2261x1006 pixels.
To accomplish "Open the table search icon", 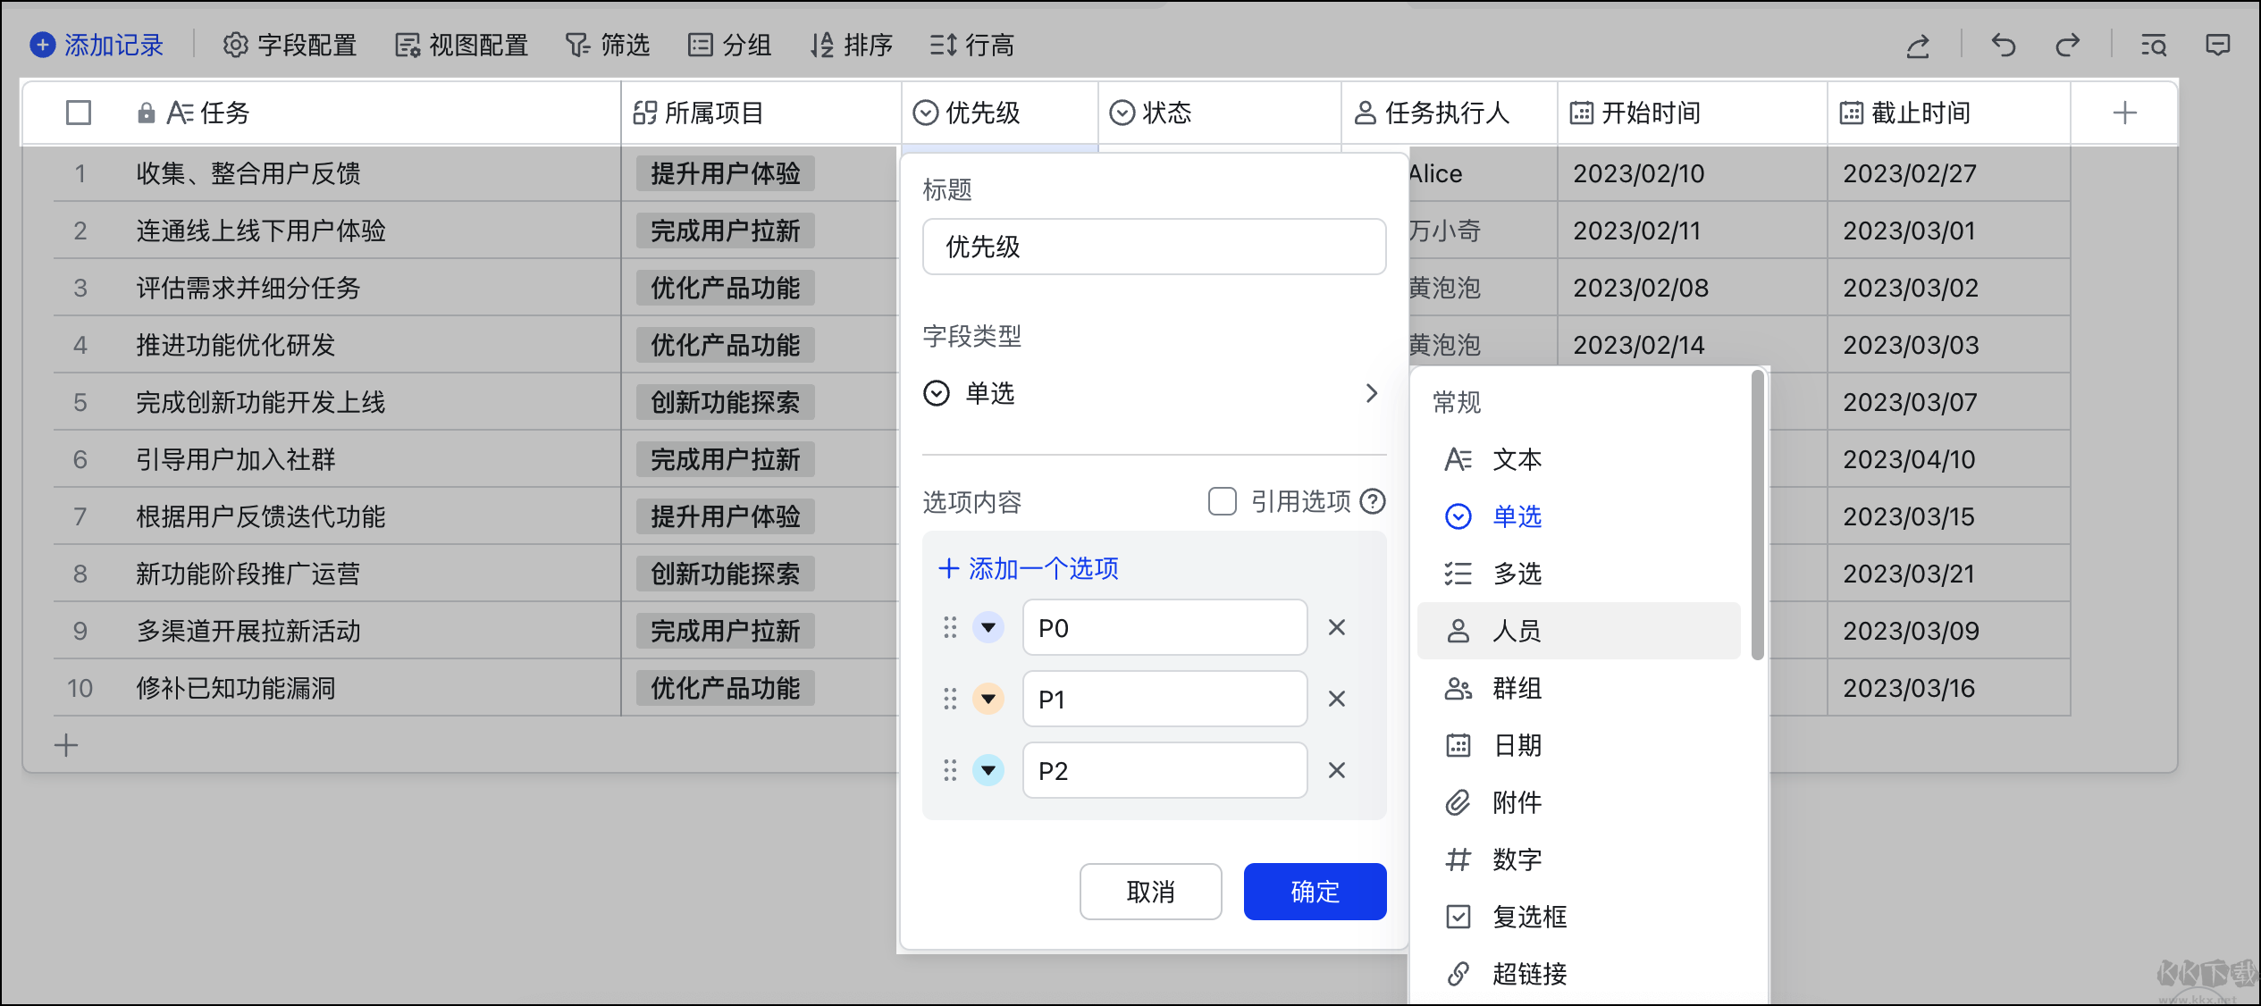I will (x=2154, y=45).
